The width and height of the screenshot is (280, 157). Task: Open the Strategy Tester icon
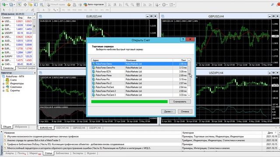[42, 5]
